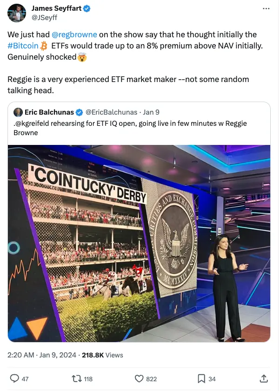The image size is (280, 391).
Task: Bookmark this tweet
Action: pos(201,379)
